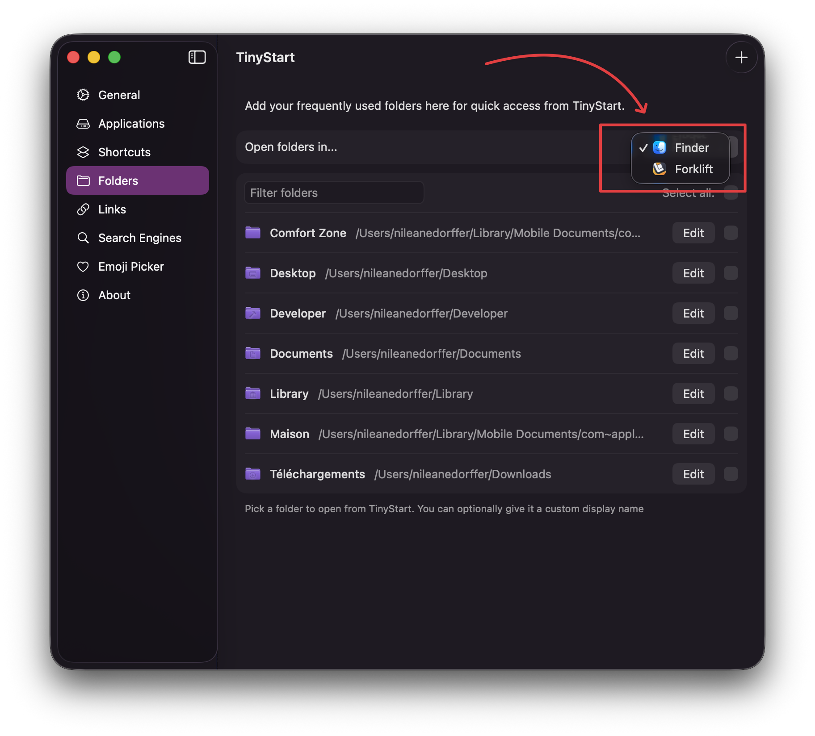Image resolution: width=815 pixels, height=736 pixels.
Task: Click the Desktop folder icon
Action: coord(253,273)
